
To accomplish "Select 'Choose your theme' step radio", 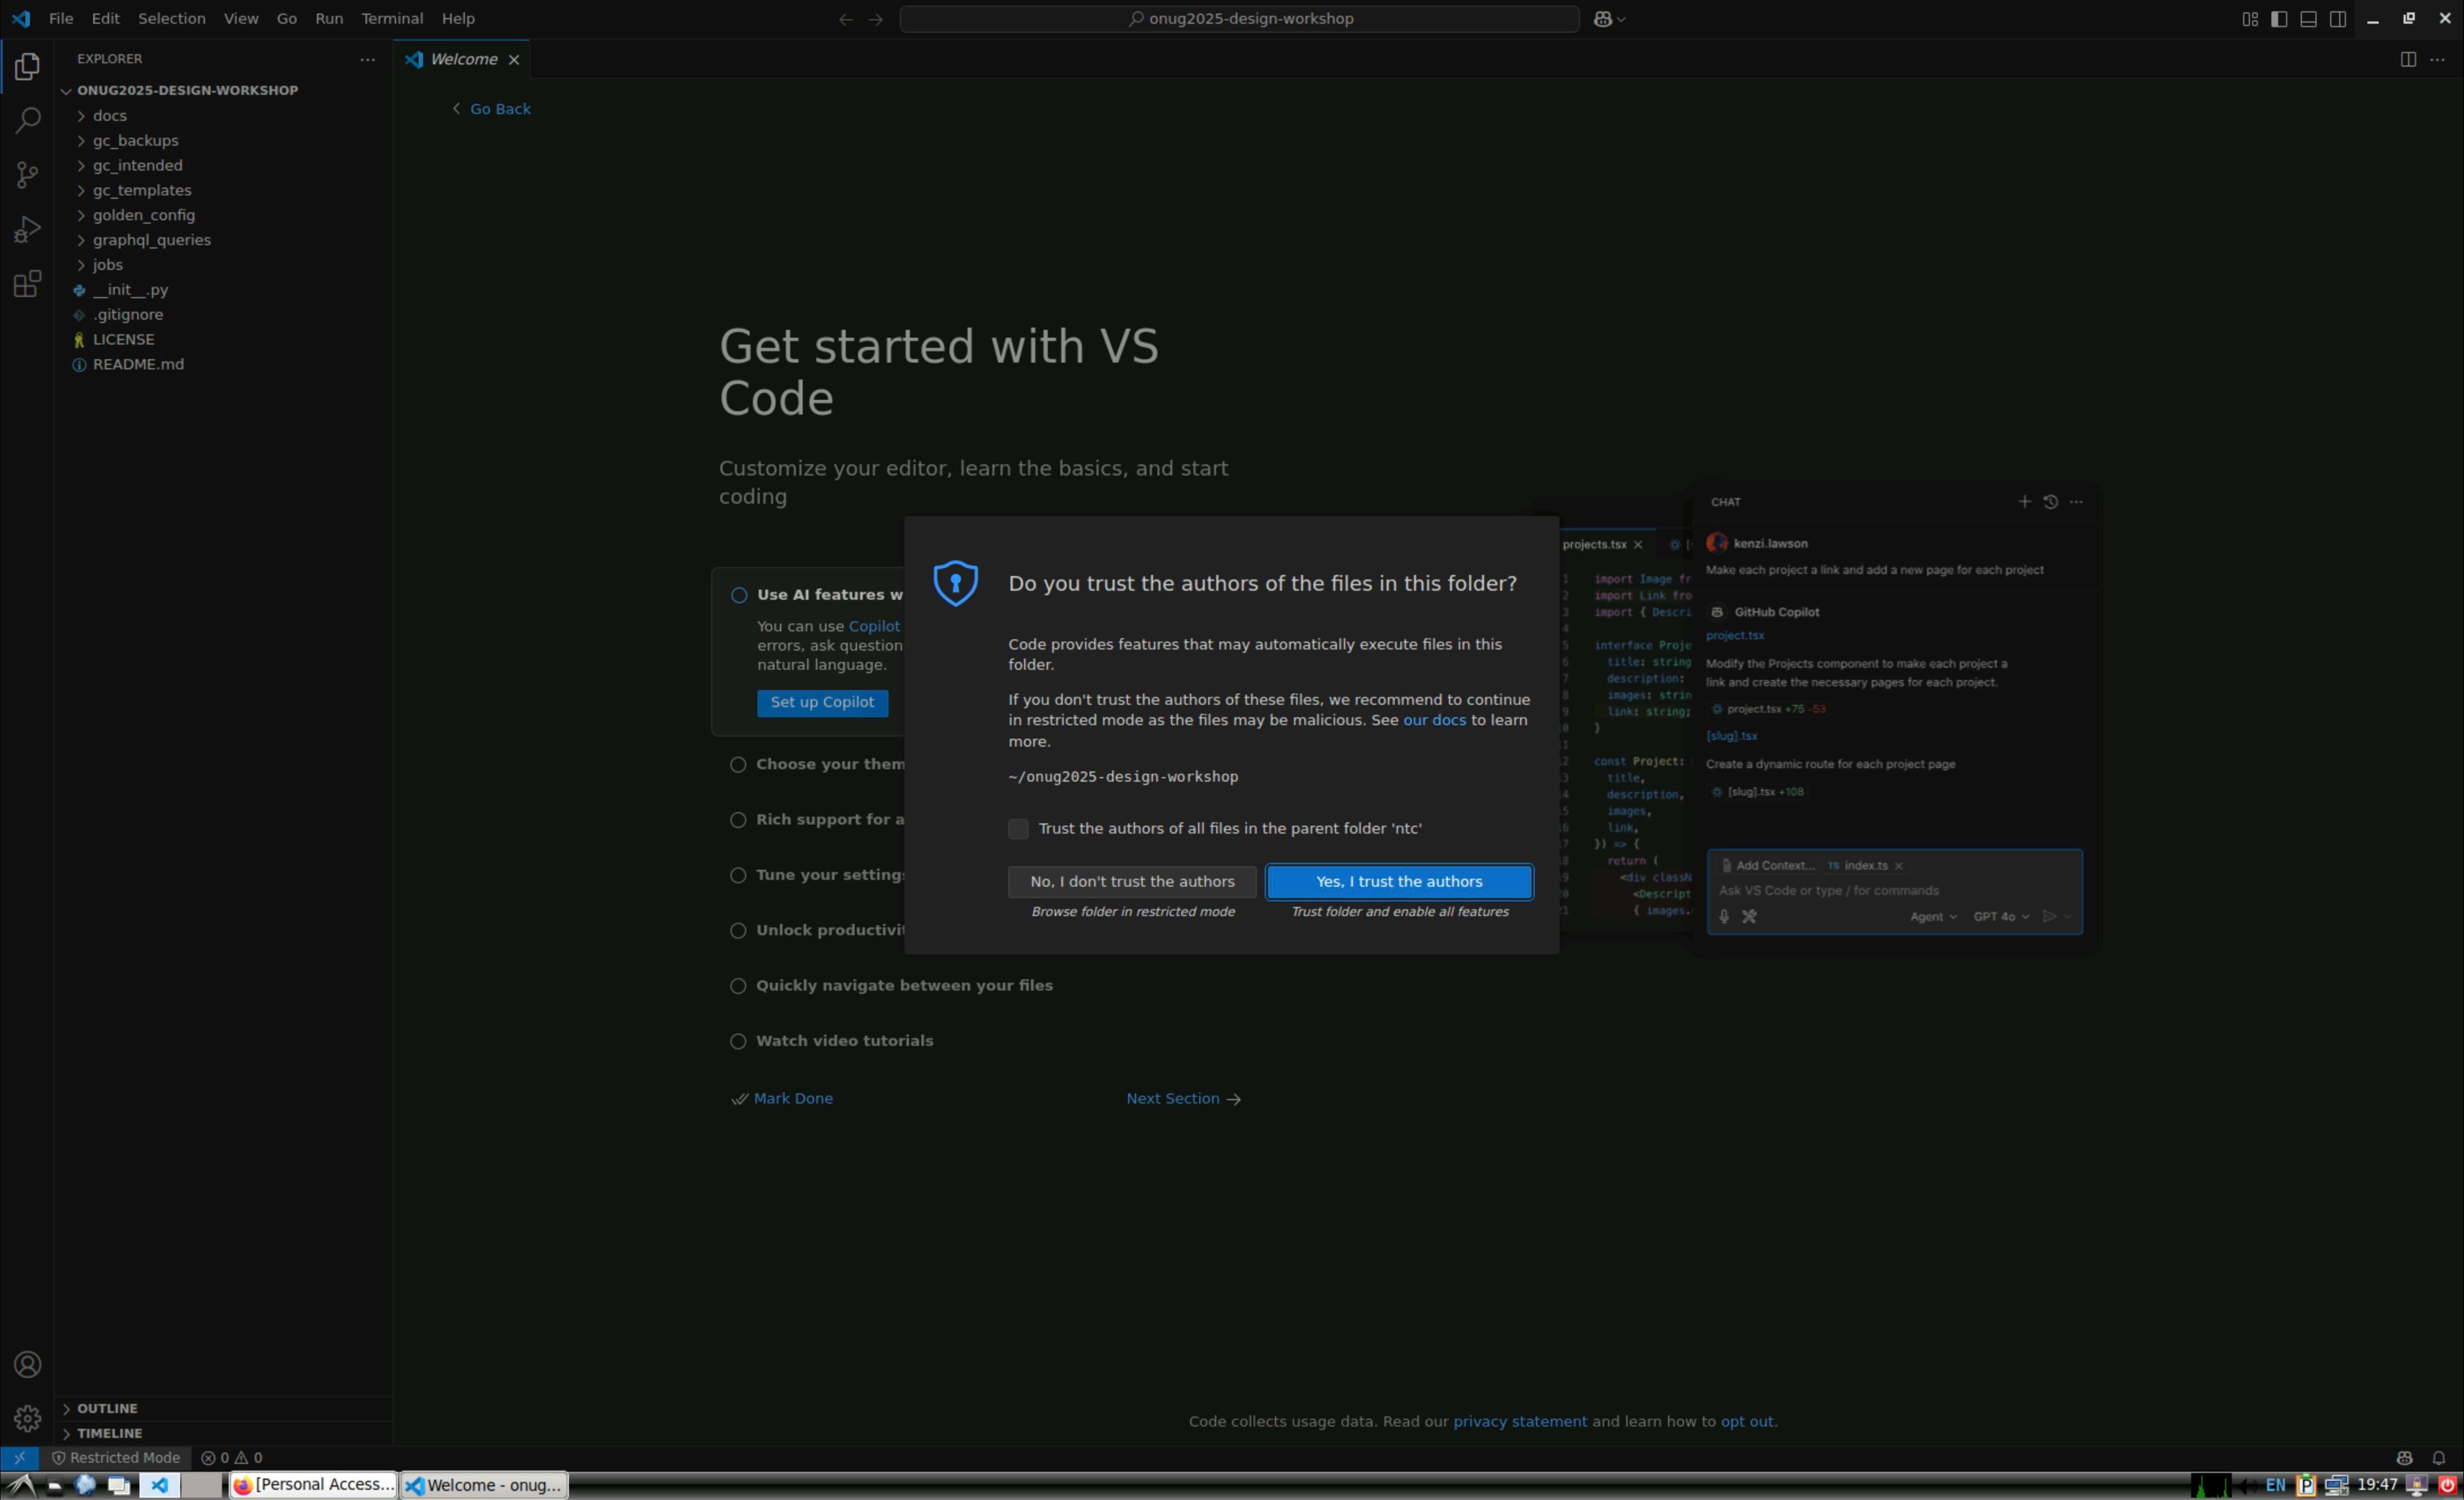I will tap(738, 764).
